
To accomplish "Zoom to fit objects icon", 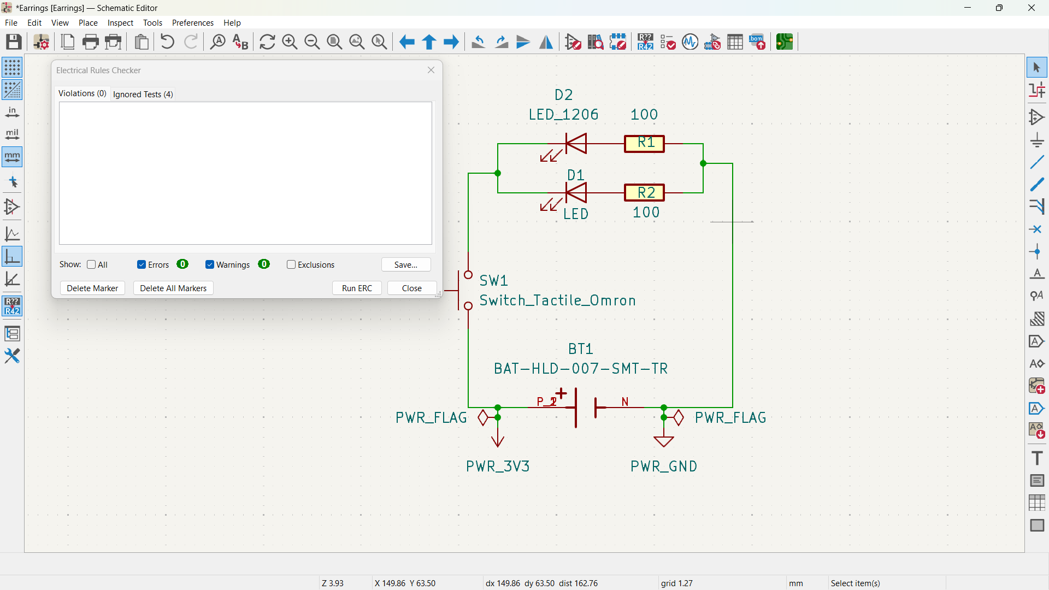I will click(x=357, y=42).
